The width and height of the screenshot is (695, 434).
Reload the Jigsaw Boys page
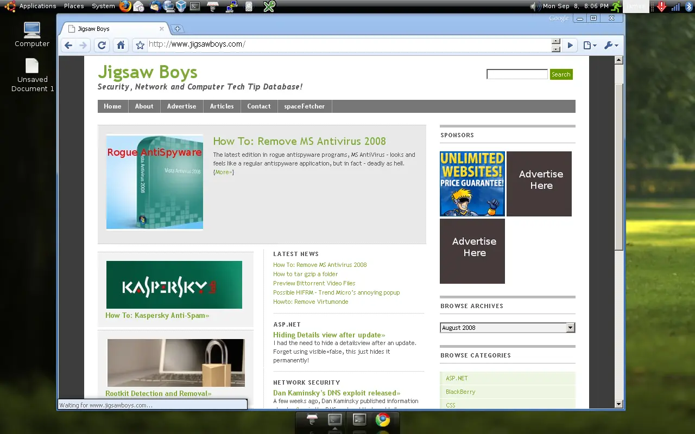click(102, 46)
